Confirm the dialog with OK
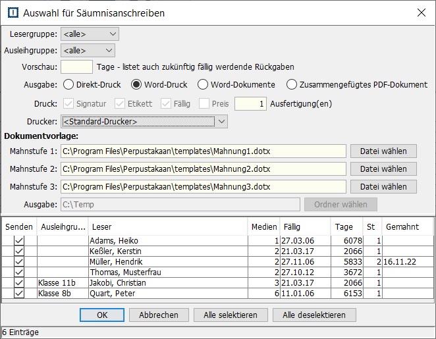This screenshot has height=339, width=436. [102, 315]
